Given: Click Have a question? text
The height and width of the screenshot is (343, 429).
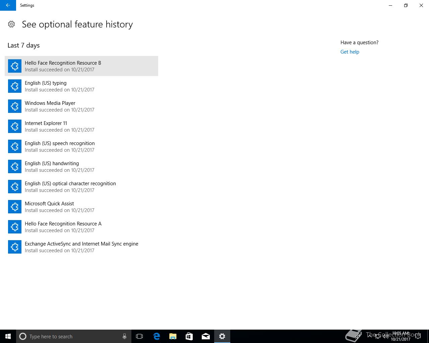Looking at the screenshot, I should click(359, 43).
